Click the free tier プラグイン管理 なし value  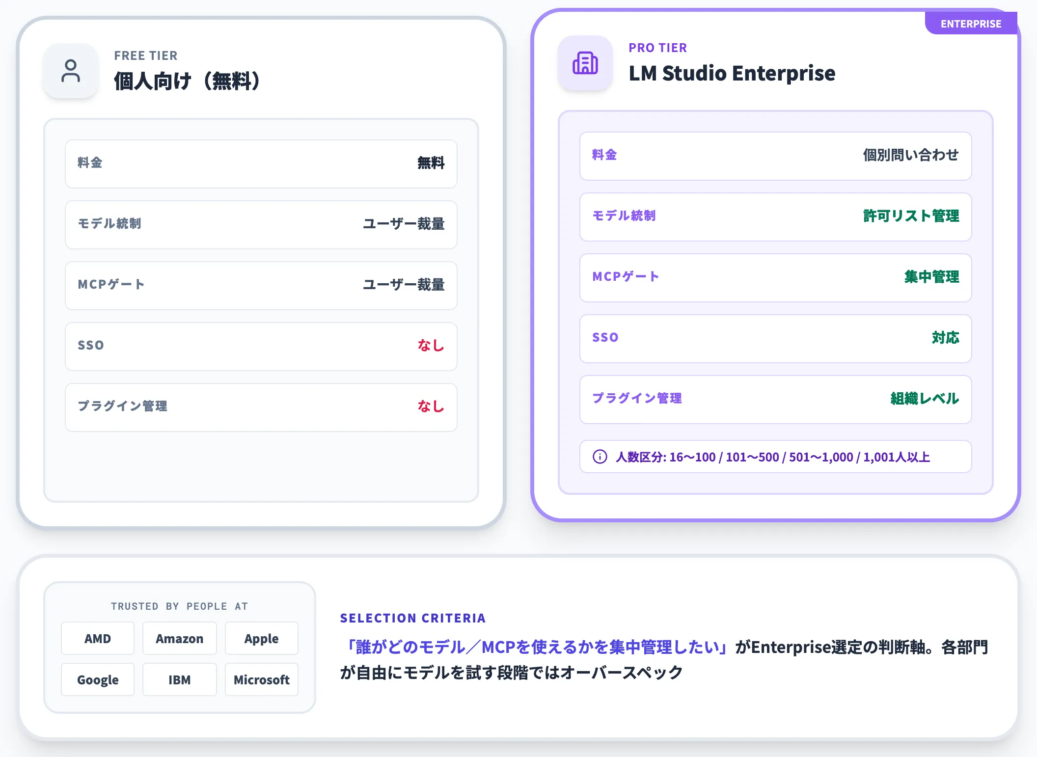tap(431, 406)
